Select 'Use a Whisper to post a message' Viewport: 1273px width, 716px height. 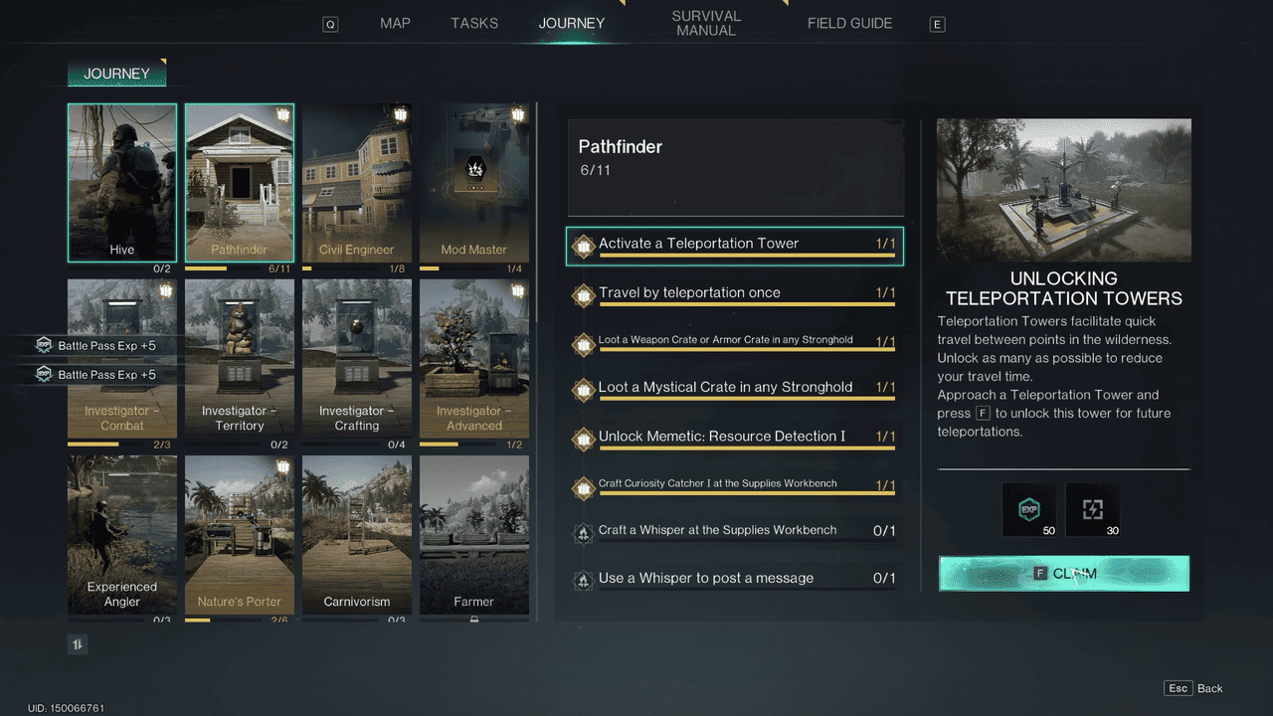(x=735, y=580)
